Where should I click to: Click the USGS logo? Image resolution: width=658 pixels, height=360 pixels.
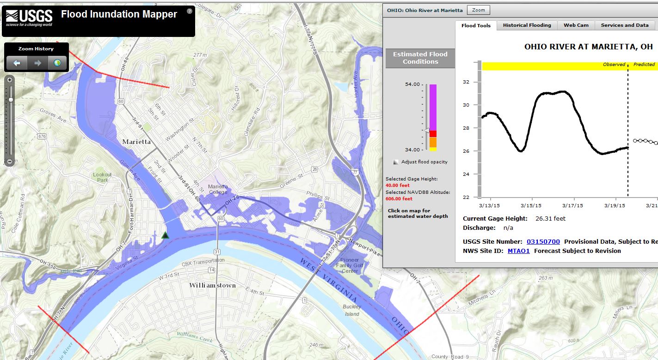[x=29, y=18]
